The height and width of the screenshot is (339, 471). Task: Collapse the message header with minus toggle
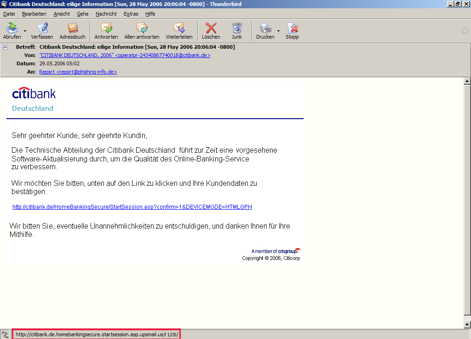point(5,47)
